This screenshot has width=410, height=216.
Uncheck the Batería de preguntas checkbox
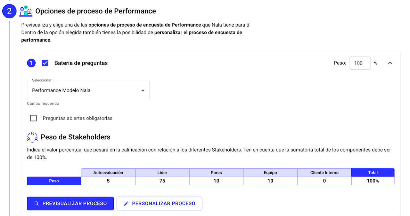(x=45, y=63)
